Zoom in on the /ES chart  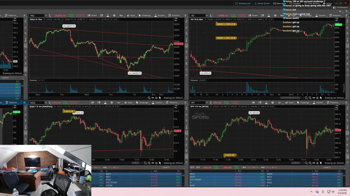[x=310, y=98]
